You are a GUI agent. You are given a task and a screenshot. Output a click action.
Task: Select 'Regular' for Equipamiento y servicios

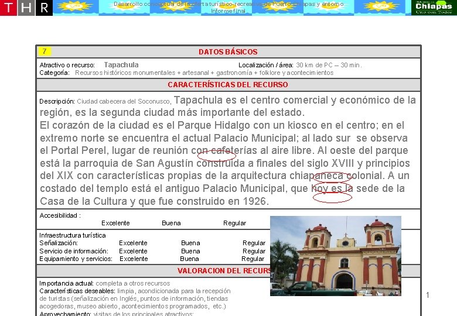[253, 259]
